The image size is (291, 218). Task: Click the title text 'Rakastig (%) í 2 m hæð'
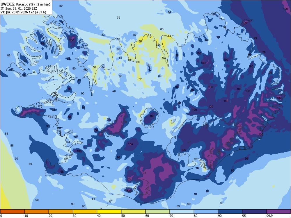tap(33, 4)
